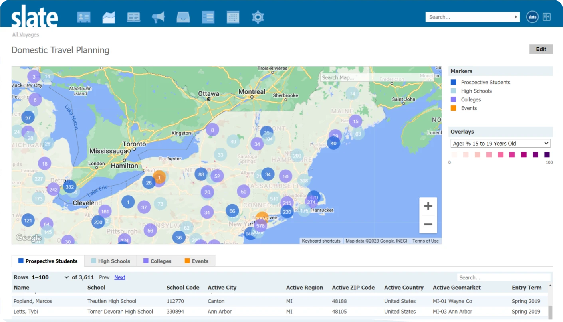Click the lightest pink overlay swatch
Viewport: 563px width, 322px height.
(x=454, y=154)
